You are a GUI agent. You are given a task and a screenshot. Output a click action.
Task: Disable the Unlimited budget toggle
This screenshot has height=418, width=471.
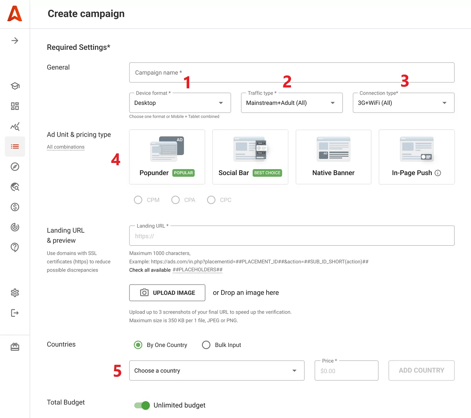tap(142, 405)
